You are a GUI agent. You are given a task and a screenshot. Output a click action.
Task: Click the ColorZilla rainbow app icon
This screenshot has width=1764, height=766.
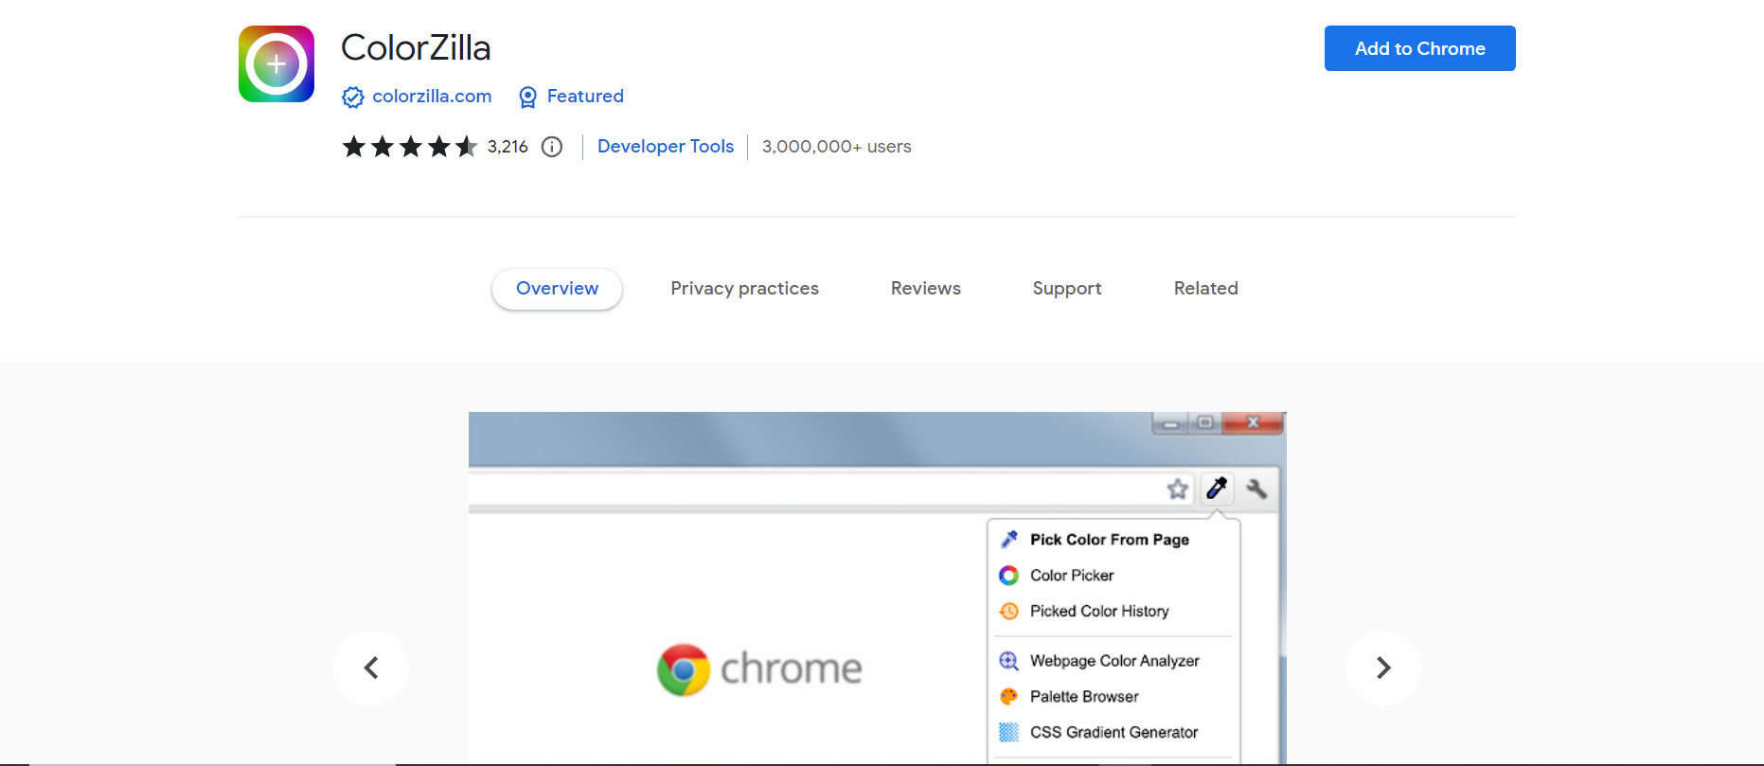(276, 63)
